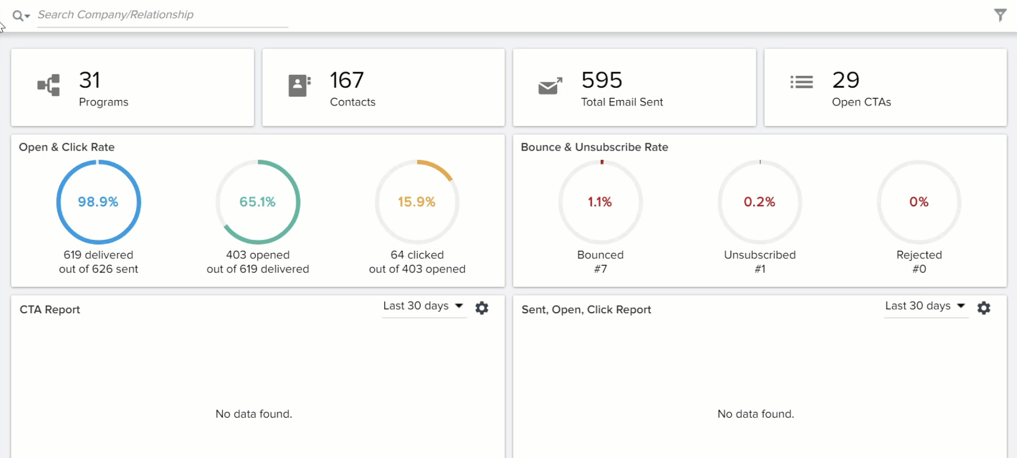1017x458 pixels.
Task: Expand CTA Report Last 30 days dropdown
Action: (x=424, y=306)
